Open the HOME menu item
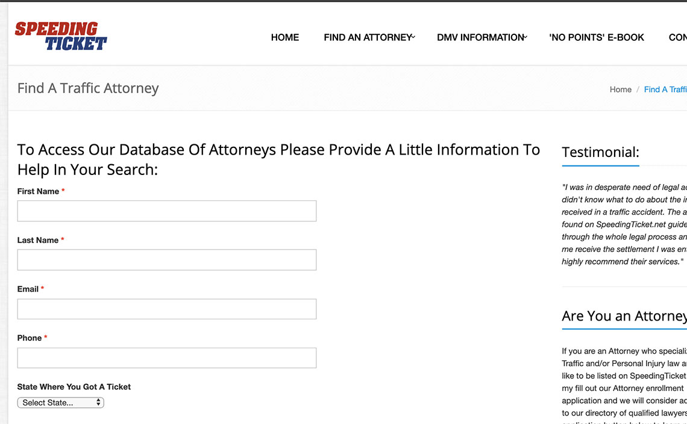This screenshot has height=424, width=687. click(x=285, y=38)
